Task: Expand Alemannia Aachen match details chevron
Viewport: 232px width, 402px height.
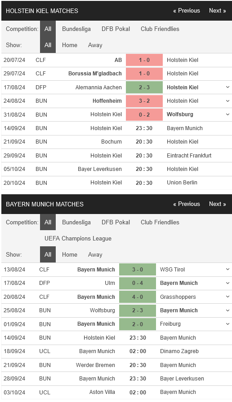Action: (228, 87)
